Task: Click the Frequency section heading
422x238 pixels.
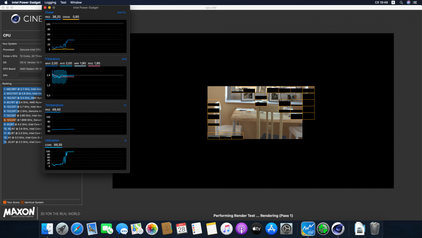Action: pyautogui.click(x=52, y=59)
